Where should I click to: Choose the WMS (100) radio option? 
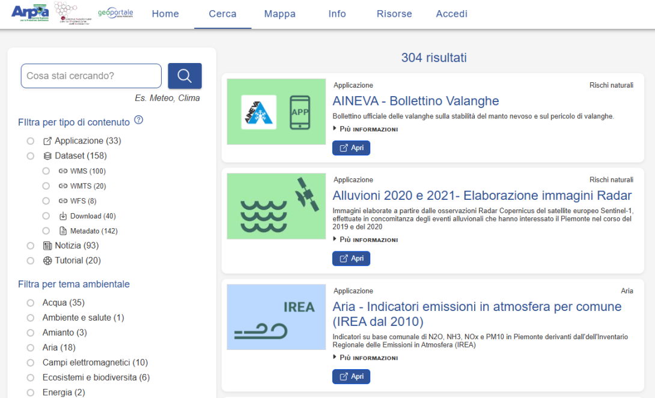(46, 171)
